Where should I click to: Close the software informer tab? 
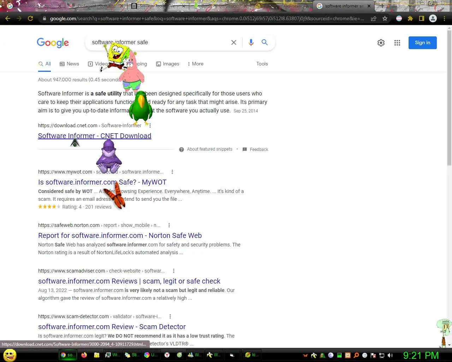[x=369, y=6]
